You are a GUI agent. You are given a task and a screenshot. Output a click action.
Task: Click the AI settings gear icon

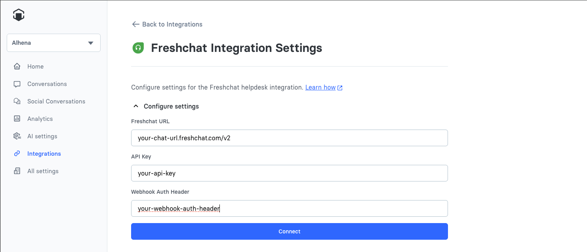(17, 136)
